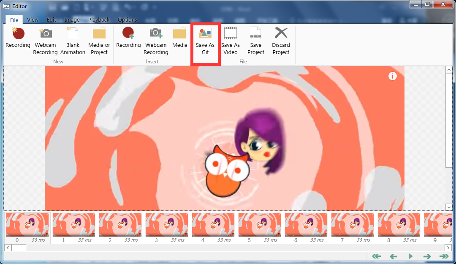Click the info icon on preview
The height and width of the screenshot is (264, 456).
(x=393, y=76)
